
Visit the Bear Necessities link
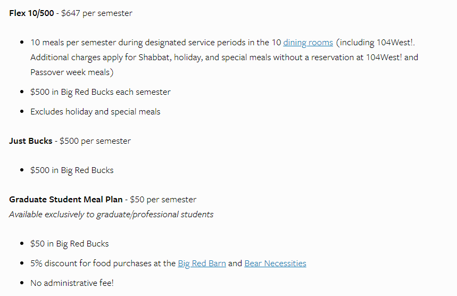[x=275, y=264]
